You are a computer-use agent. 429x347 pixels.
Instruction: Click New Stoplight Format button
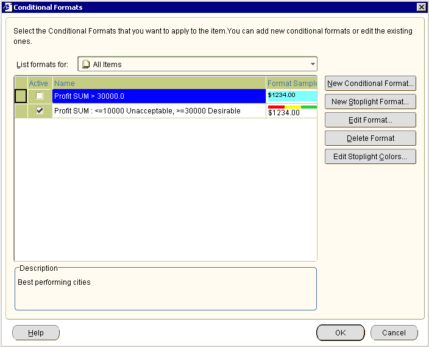(370, 102)
